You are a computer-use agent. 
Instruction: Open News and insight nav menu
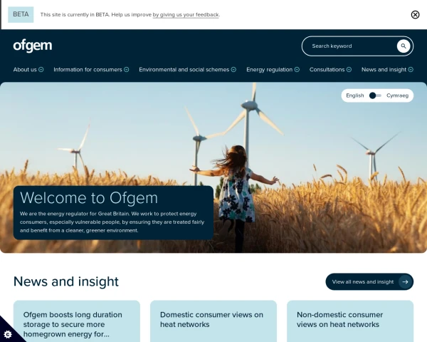[x=384, y=70]
